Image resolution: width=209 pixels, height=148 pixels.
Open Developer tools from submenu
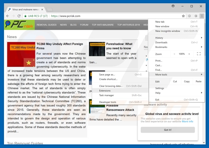coord(120,102)
